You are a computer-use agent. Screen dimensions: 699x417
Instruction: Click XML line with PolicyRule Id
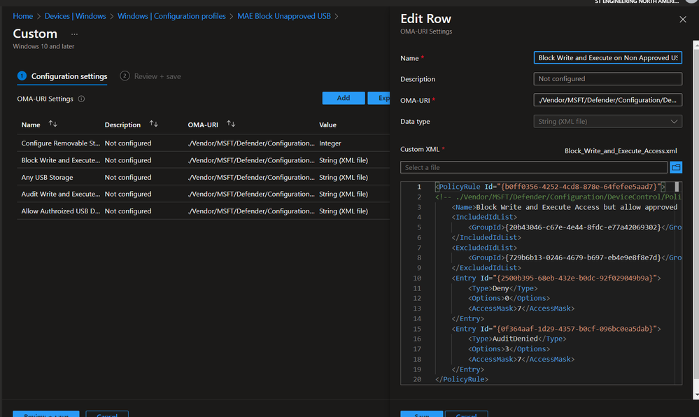[550, 187]
